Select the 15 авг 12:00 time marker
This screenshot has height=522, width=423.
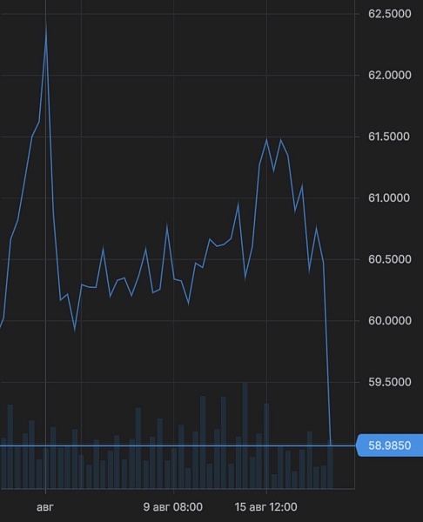pyautogui.click(x=265, y=506)
